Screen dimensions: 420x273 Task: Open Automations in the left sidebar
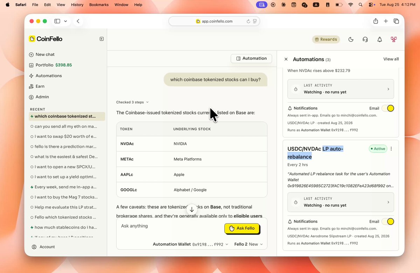[x=45, y=76]
